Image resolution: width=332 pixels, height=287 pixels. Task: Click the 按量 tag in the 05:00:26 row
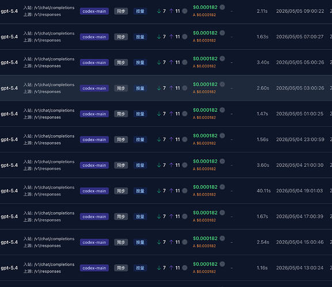coord(140,63)
